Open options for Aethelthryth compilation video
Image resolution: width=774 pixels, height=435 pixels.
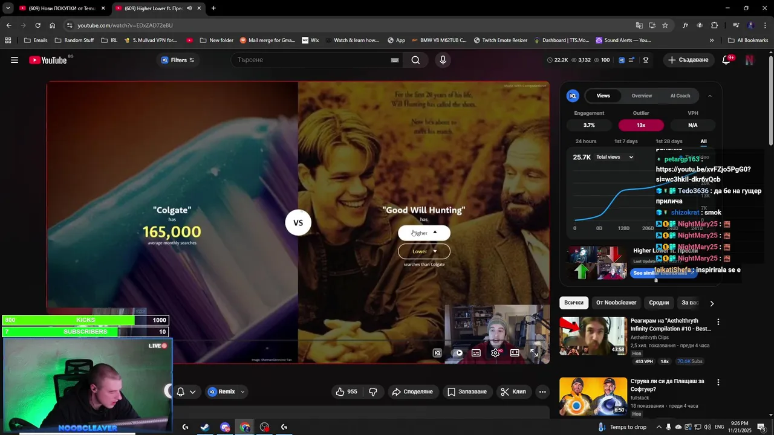(x=718, y=322)
